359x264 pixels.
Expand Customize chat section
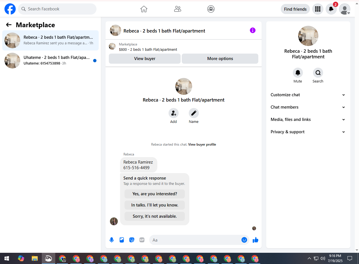pos(308,95)
